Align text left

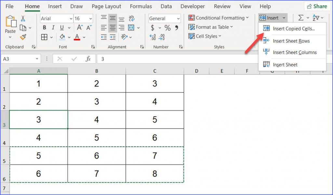[x=104, y=28]
